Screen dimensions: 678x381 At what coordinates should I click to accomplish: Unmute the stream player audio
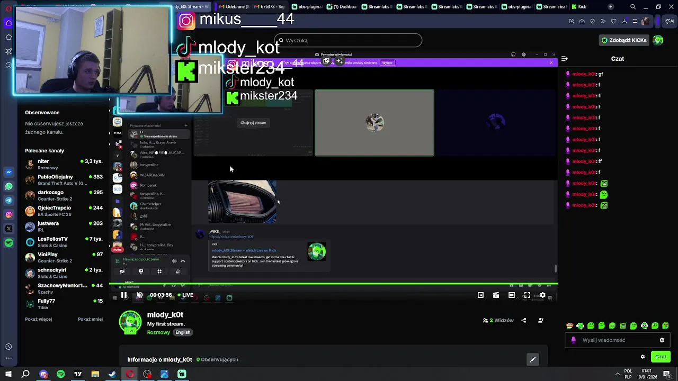click(x=139, y=295)
